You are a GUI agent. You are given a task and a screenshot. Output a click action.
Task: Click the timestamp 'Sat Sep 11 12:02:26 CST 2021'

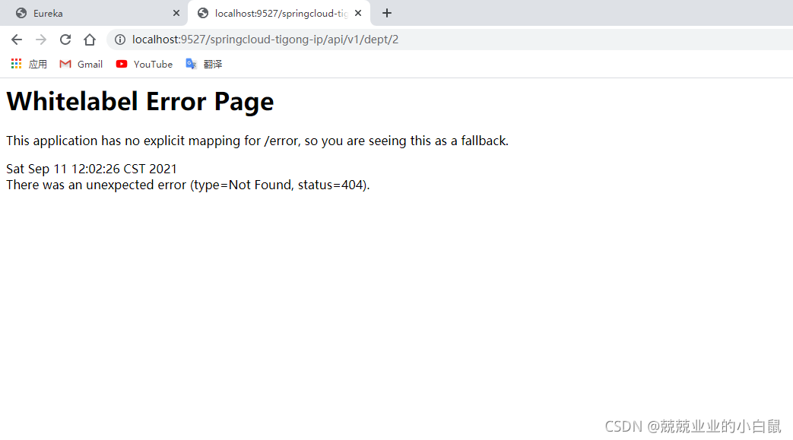[x=91, y=169]
